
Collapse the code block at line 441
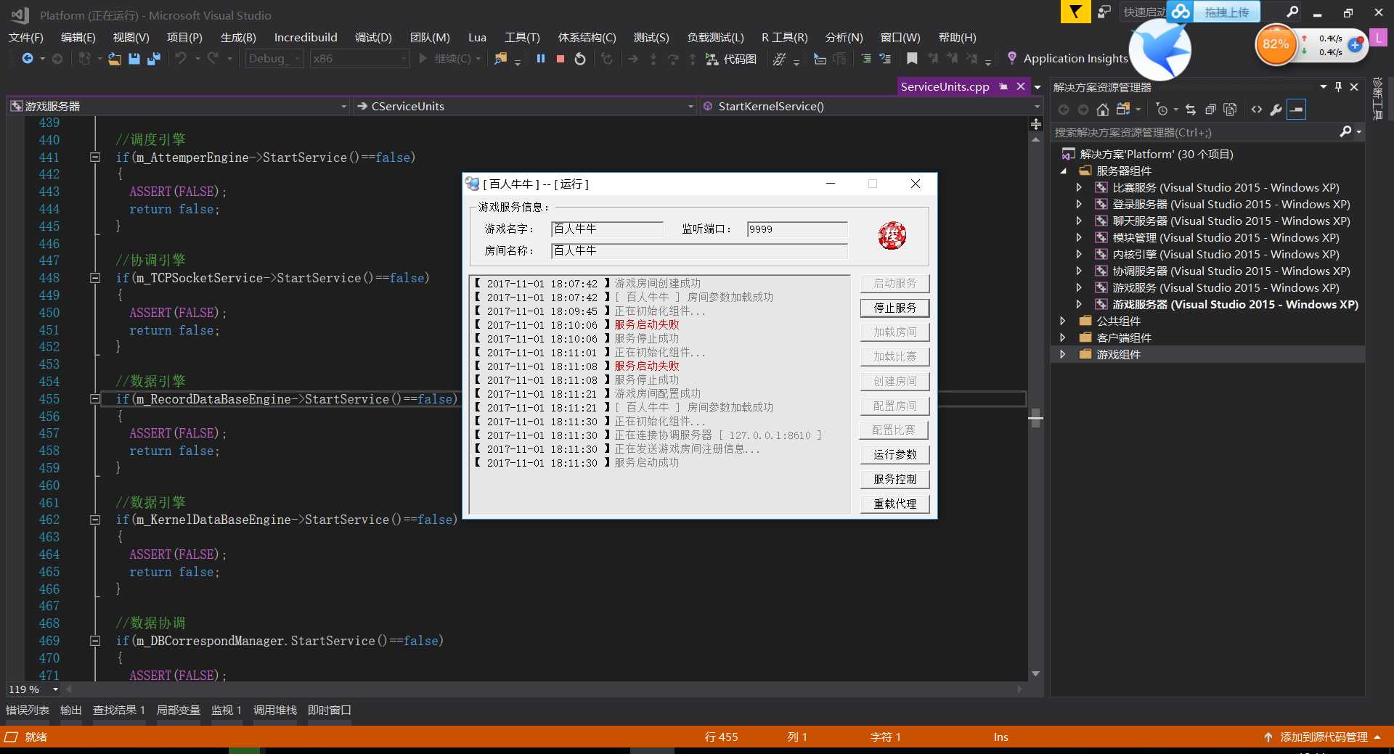(x=94, y=157)
